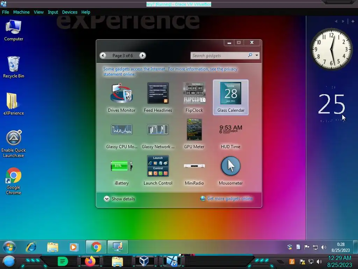Image resolution: width=358 pixels, height=269 pixels.
Task: Open Action Center flag in guest tray
Action: pyautogui.click(x=307, y=247)
